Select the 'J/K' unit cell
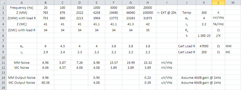Screen dimensions: 241x90 point(218,35)
